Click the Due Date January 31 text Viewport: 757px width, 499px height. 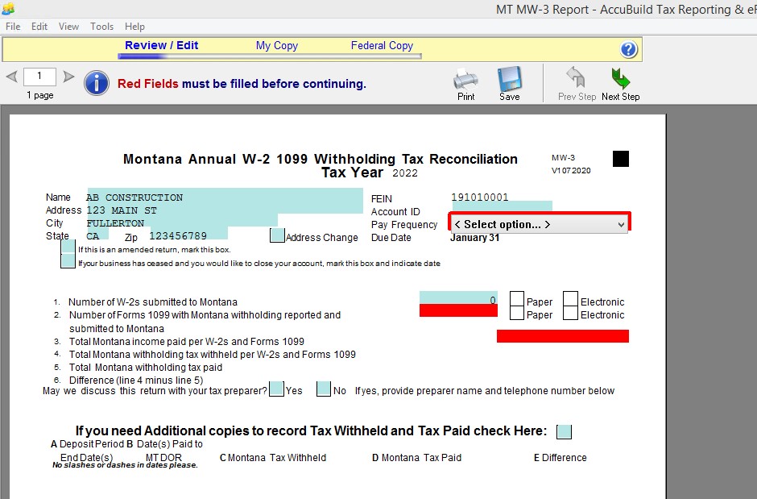(x=474, y=238)
